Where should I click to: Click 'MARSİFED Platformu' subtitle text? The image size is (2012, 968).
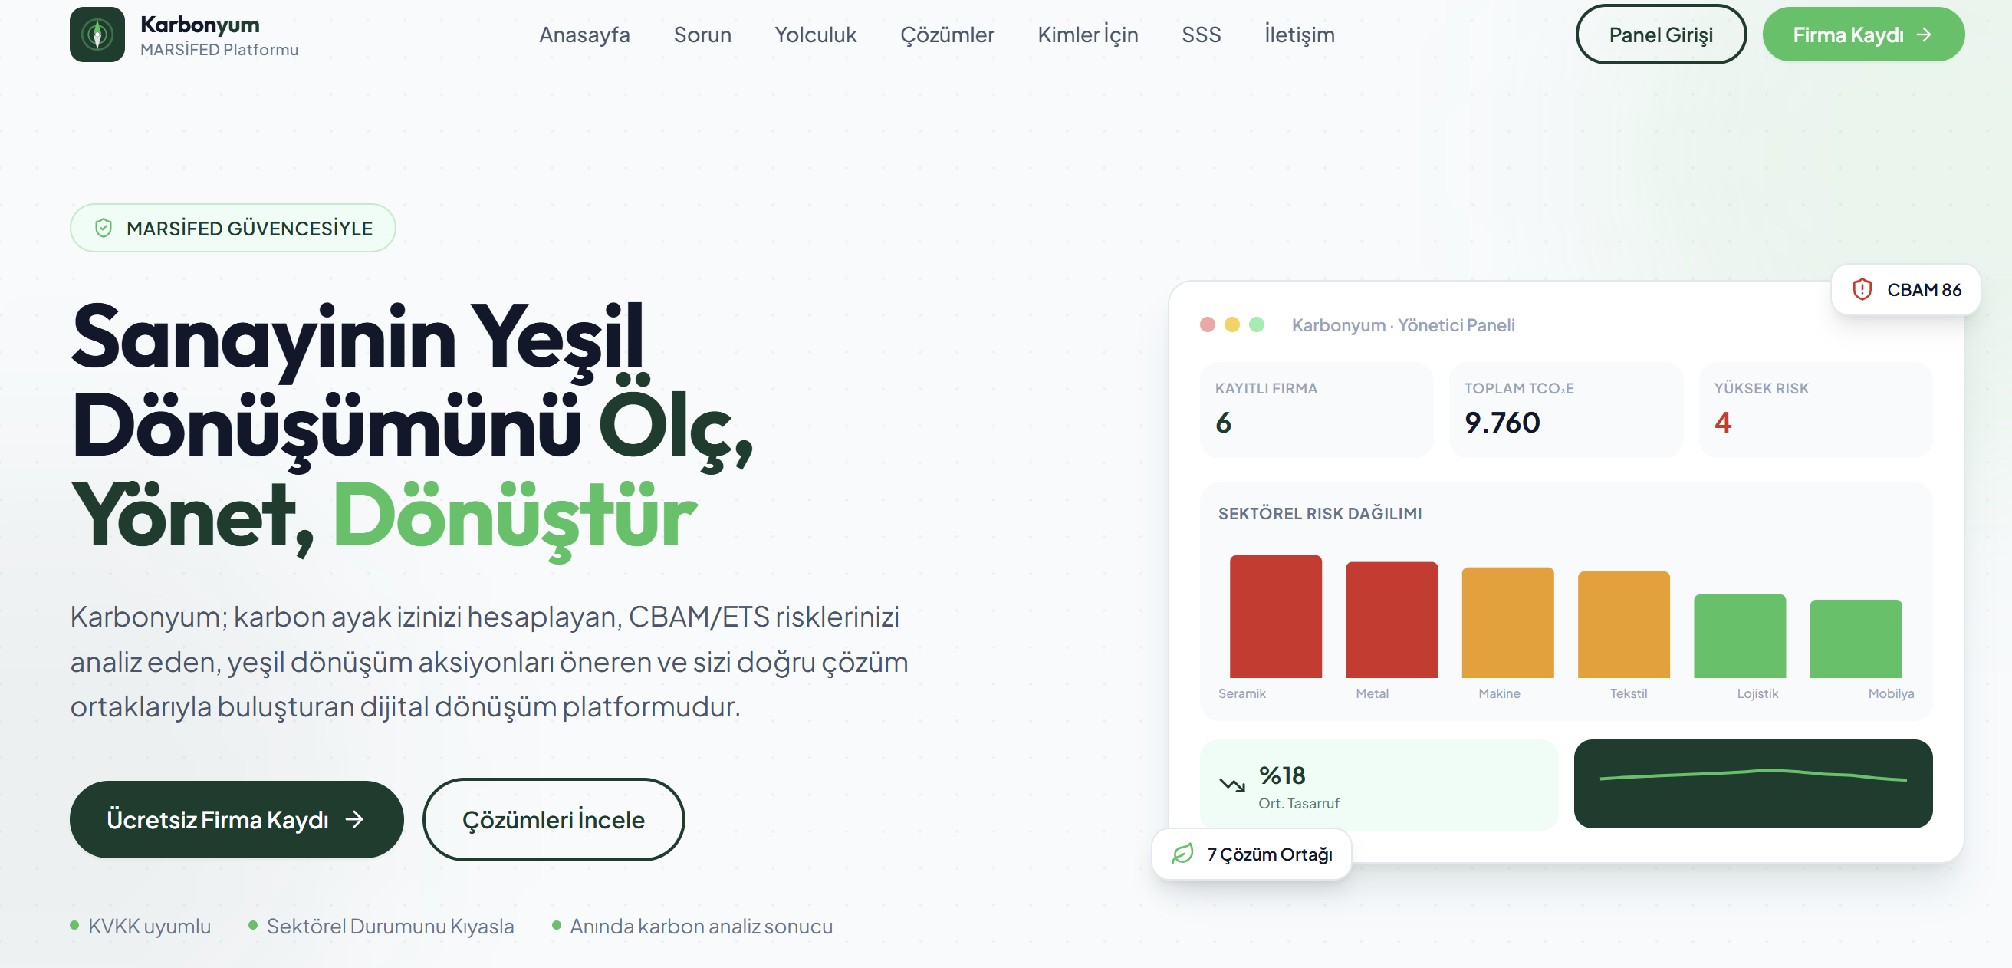point(219,49)
